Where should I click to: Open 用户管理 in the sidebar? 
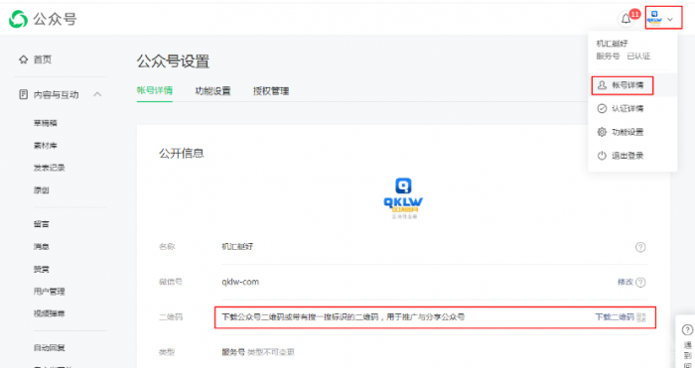point(50,291)
